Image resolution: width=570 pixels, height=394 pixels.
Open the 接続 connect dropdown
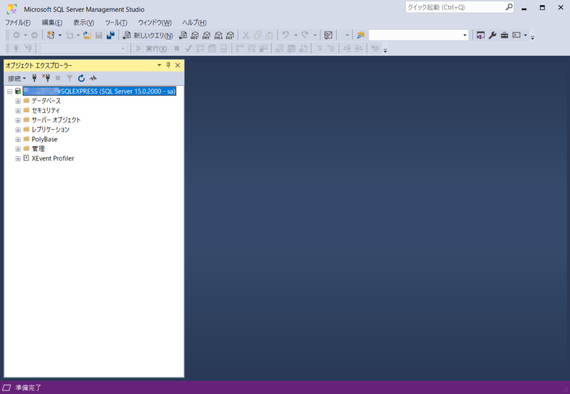point(16,78)
